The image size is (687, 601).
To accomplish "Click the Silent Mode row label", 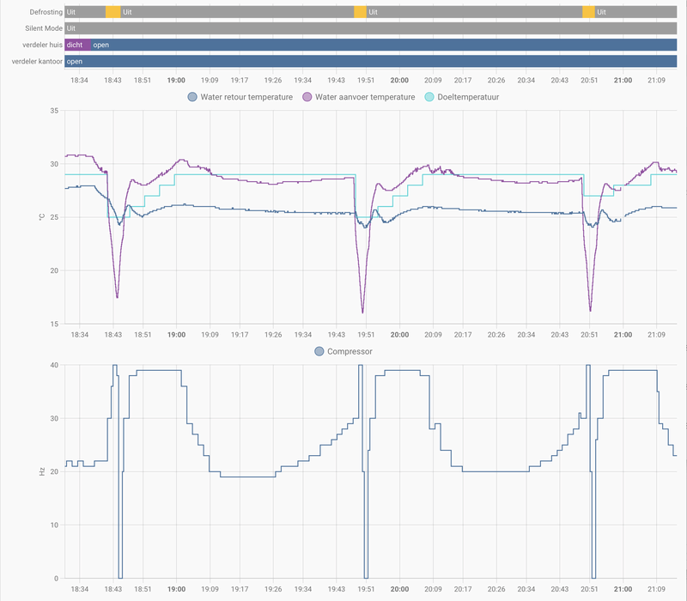I will [44, 28].
